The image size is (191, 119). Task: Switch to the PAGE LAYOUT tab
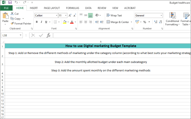[x=52, y=8]
